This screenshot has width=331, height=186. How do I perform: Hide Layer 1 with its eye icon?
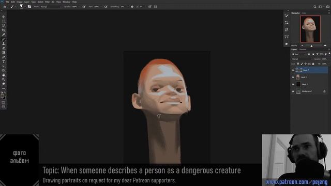tap(293, 84)
